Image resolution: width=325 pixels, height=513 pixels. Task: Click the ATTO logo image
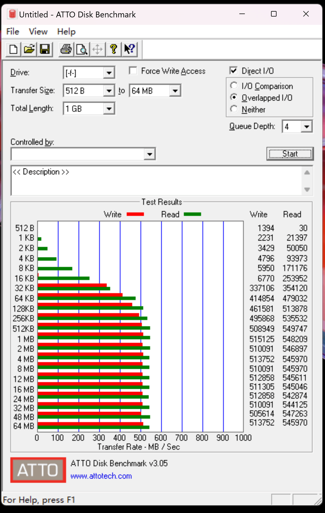point(38,470)
